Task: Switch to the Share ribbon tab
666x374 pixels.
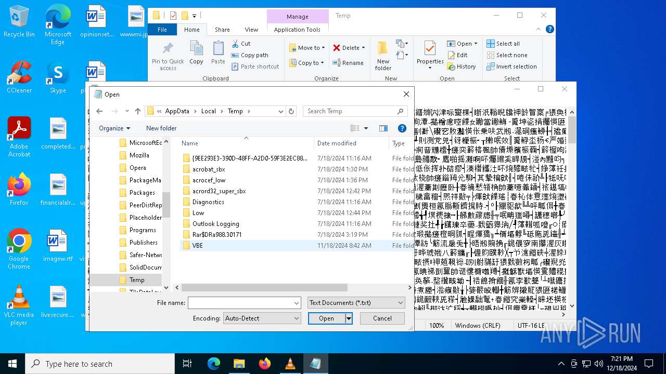Action: 222,30
